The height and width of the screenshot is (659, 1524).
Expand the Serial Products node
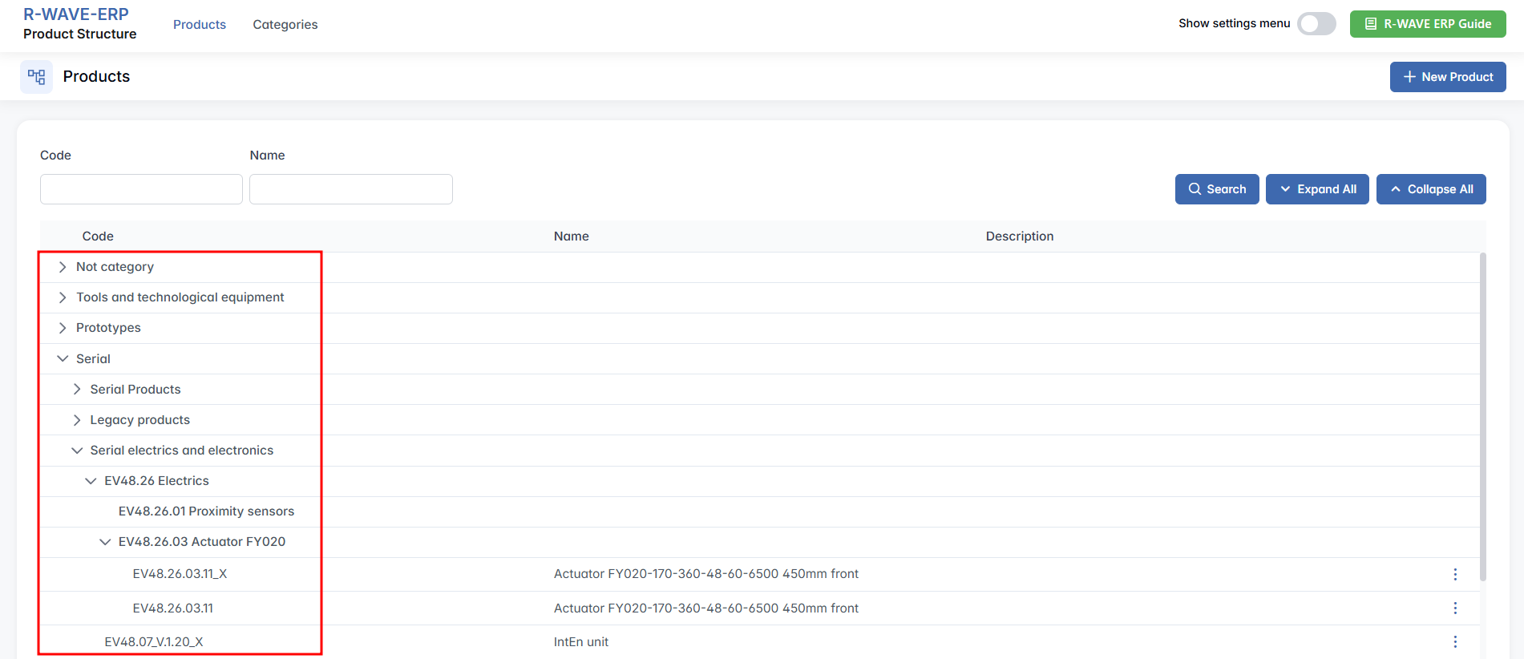[77, 390]
